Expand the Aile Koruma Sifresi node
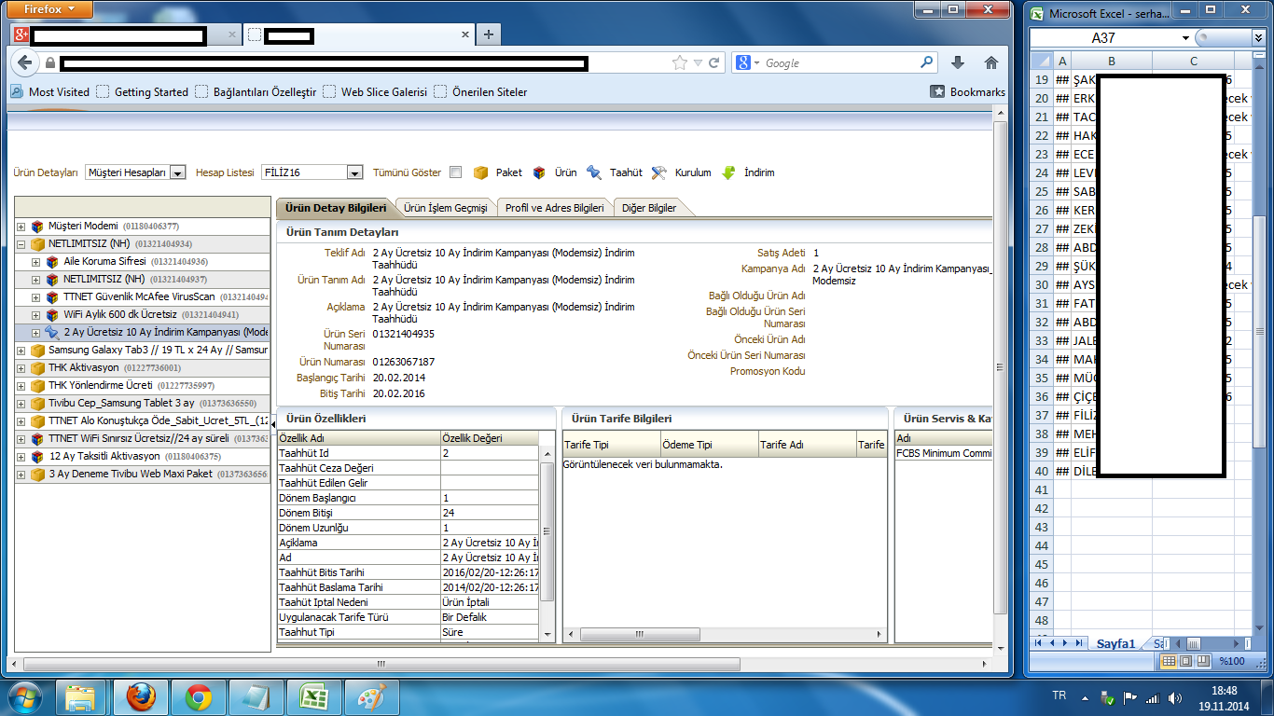The image size is (1274, 716). [x=35, y=262]
